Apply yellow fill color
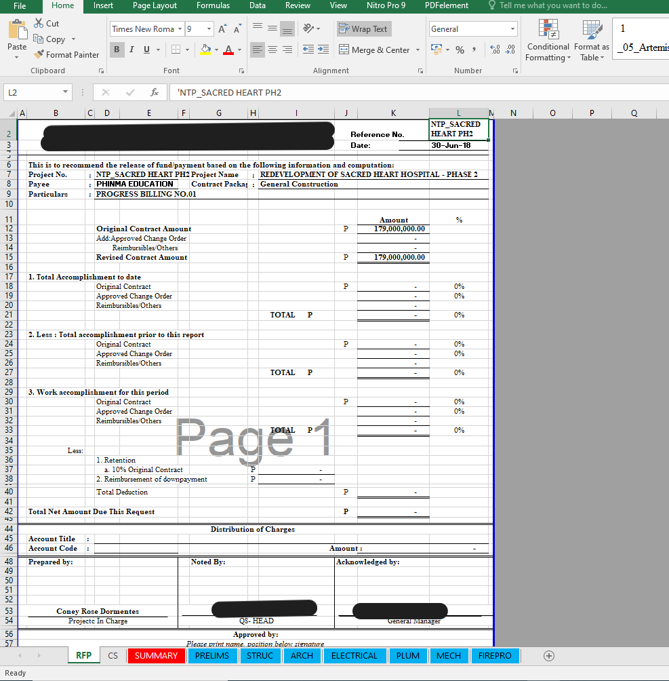Viewport: 669px width, 681px height. click(206, 50)
